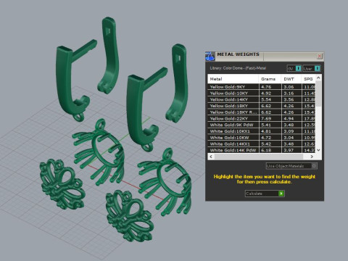The image size is (348, 261).
Task: Click the Metal column header
Action: [x=233, y=79]
